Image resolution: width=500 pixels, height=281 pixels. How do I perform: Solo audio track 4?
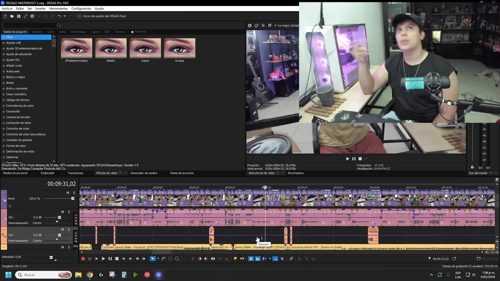(69, 212)
